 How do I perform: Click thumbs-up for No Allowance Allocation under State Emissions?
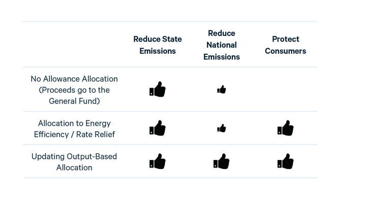(x=158, y=89)
